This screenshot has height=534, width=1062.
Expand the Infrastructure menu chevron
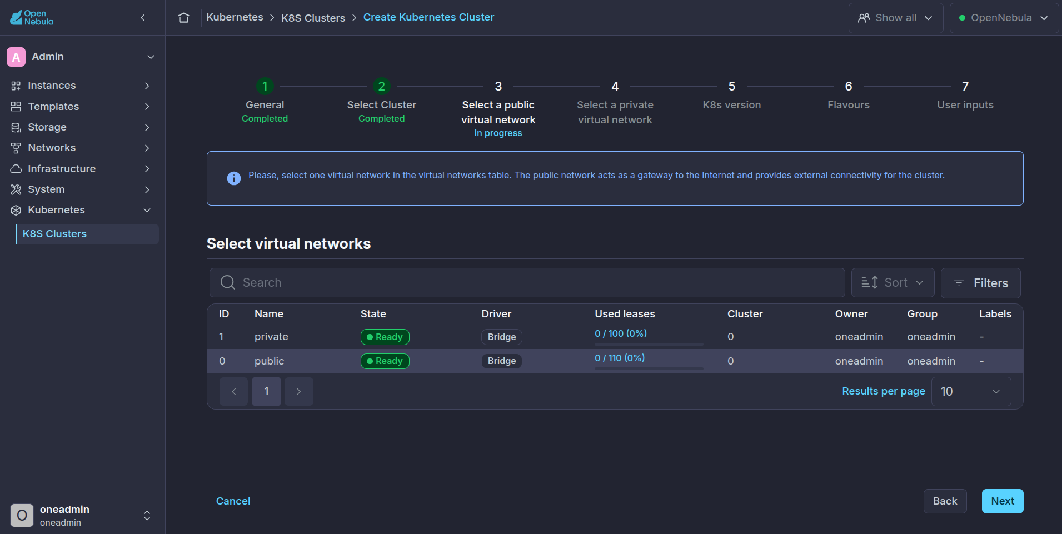(x=147, y=168)
